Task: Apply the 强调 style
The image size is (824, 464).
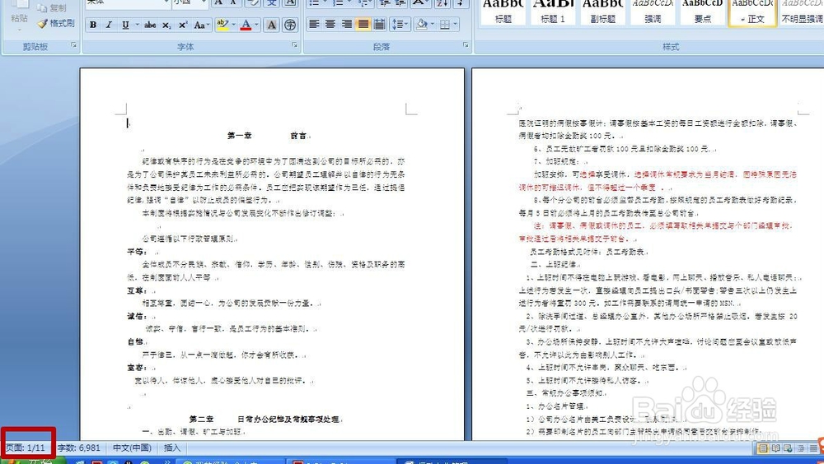Action: pyautogui.click(x=653, y=12)
